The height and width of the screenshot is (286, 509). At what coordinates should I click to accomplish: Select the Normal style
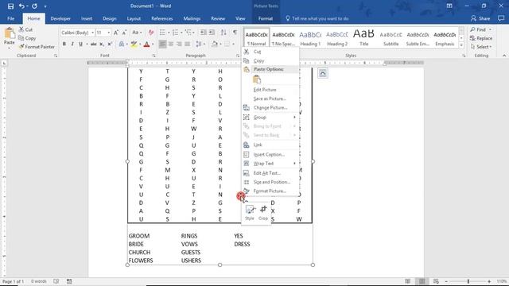tap(256, 38)
